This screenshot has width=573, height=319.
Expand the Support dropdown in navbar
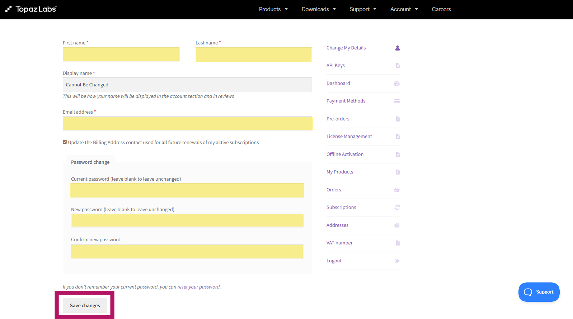[x=363, y=9]
